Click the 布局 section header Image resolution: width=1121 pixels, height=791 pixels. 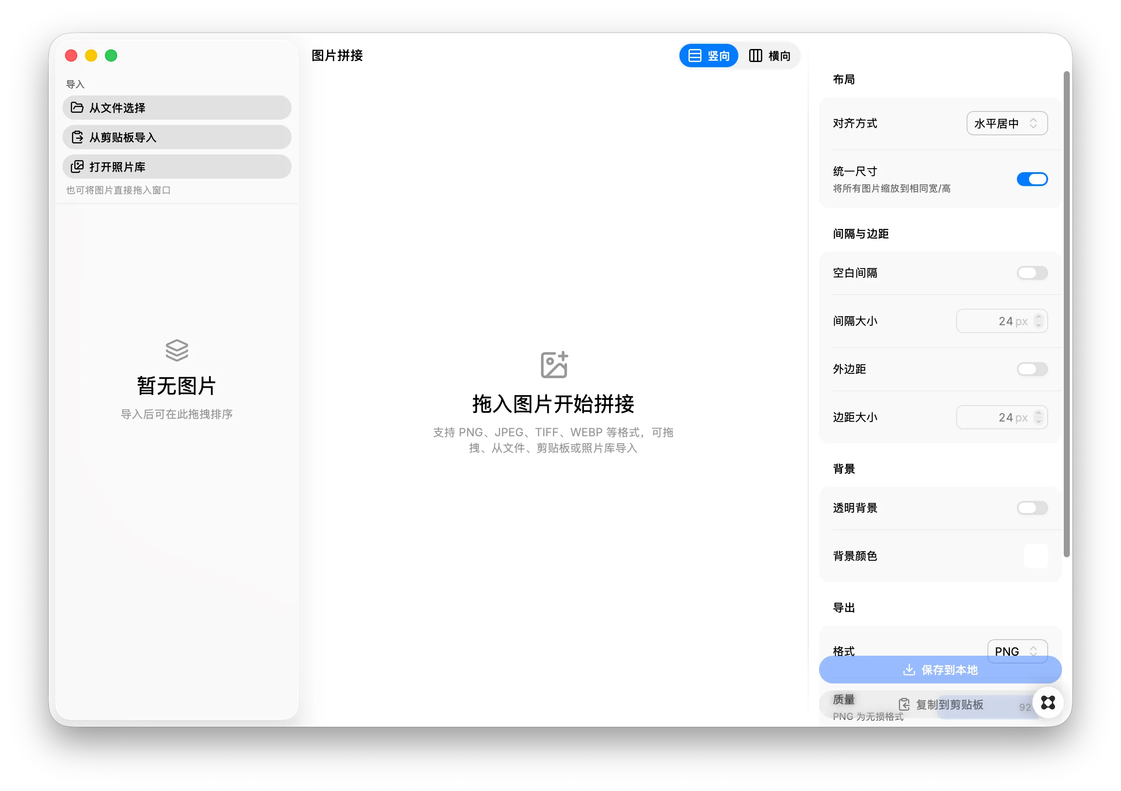(844, 79)
